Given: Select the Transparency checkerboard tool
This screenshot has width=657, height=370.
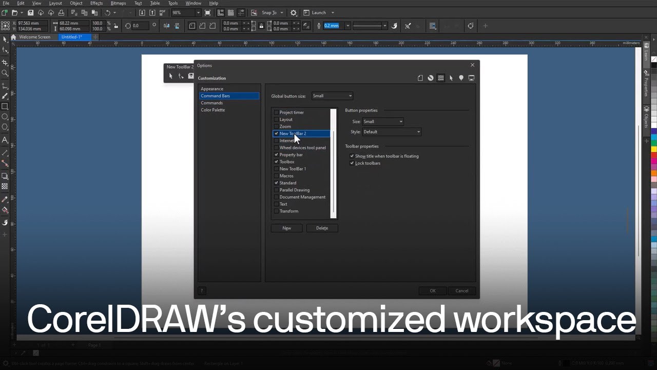Looking at the screenshot, I should (5, 186).
